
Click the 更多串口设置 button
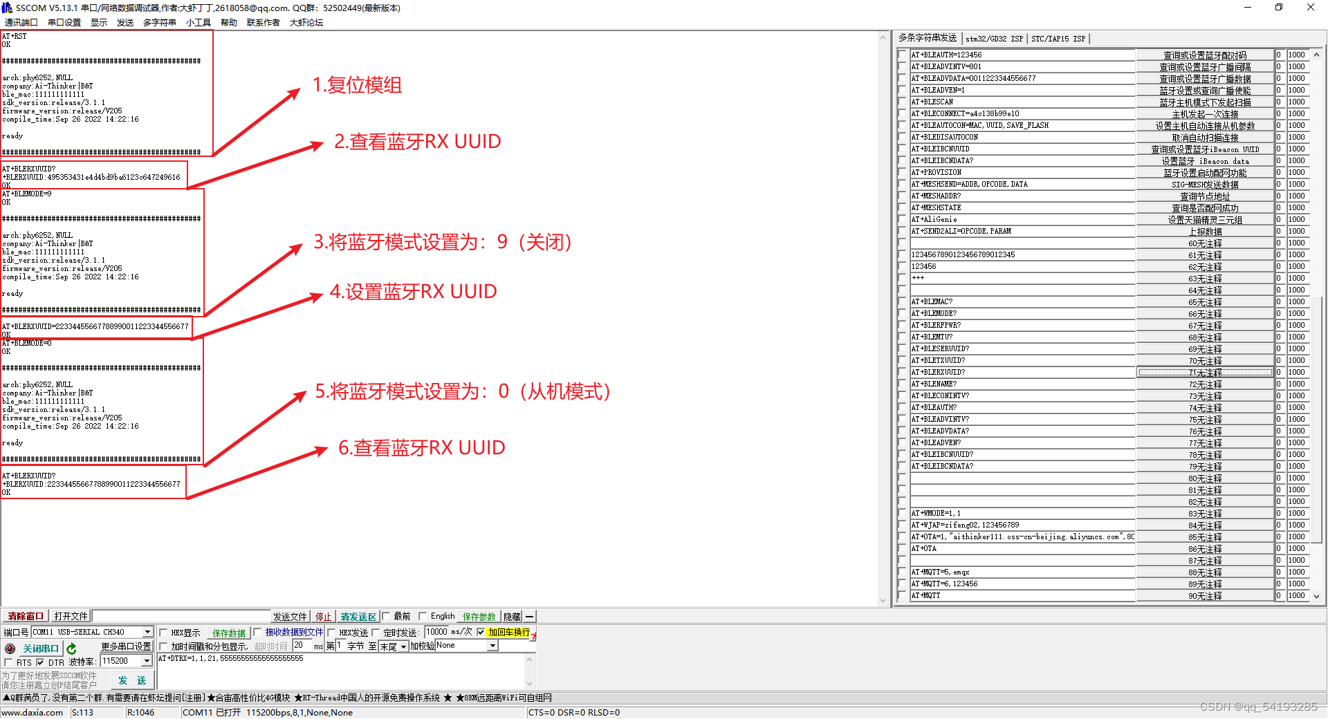coord(127,646)
